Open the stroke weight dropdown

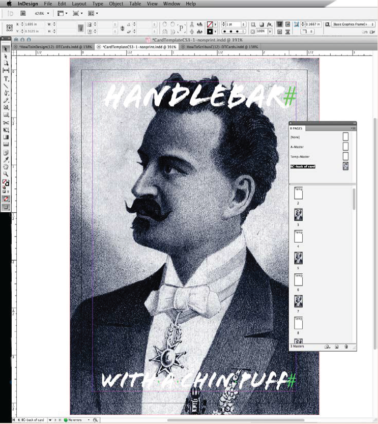[243, 24]
